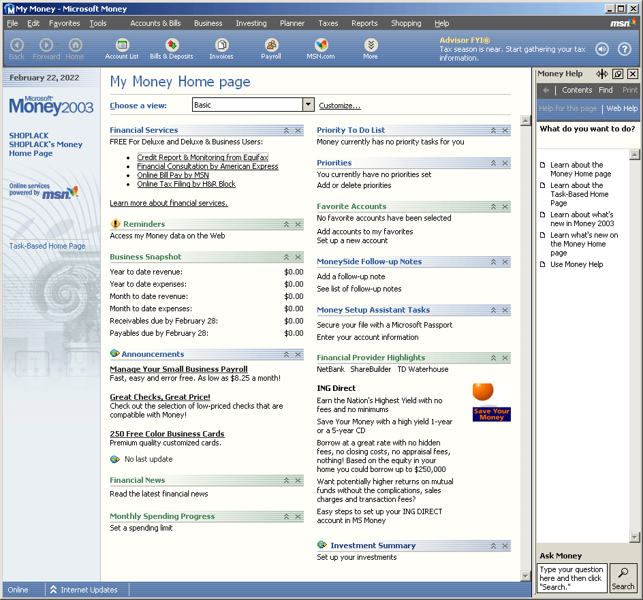Click the Investment Summary globe icon
This screenshot has height=600, width=643.
click(x=322, y=545)
